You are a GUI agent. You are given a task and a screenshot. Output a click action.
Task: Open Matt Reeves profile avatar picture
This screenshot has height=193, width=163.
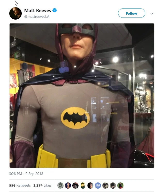15,13
